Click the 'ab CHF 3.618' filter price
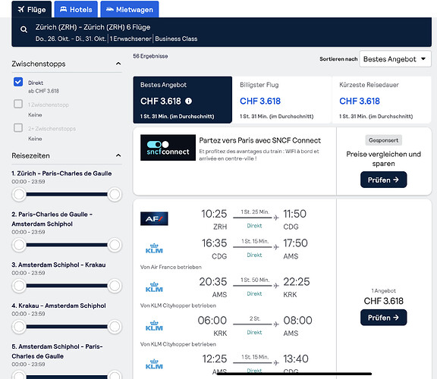 [43, 91]
